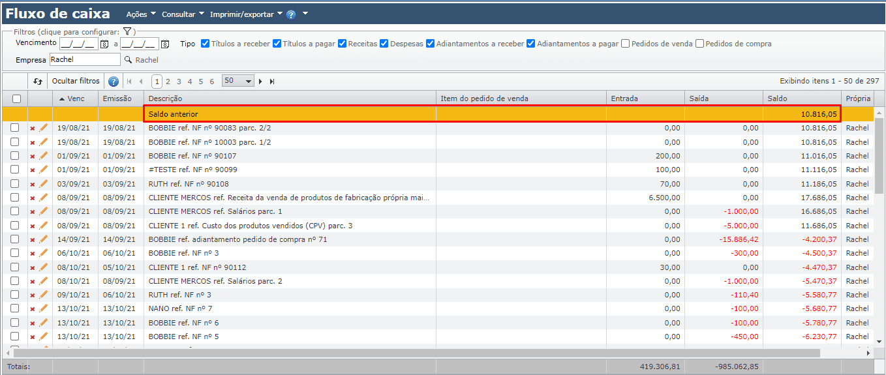Delete the CLIENTE 1 Custo dos produtos row
The width and height of the screenshot is (886, 375).
point(33,226)
